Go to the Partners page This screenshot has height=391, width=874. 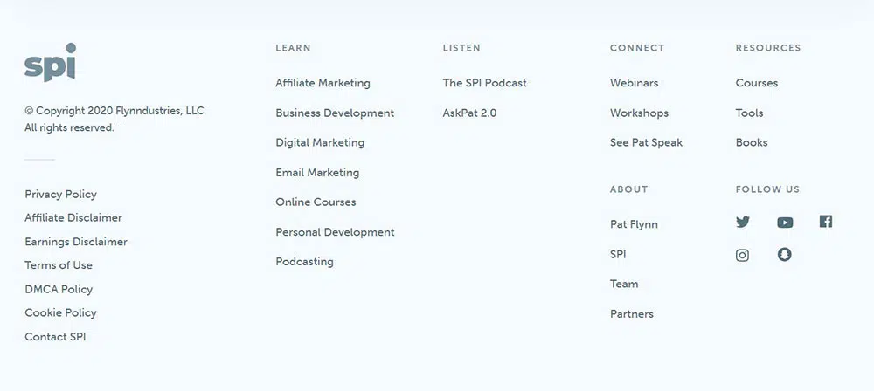coord(631,314)
